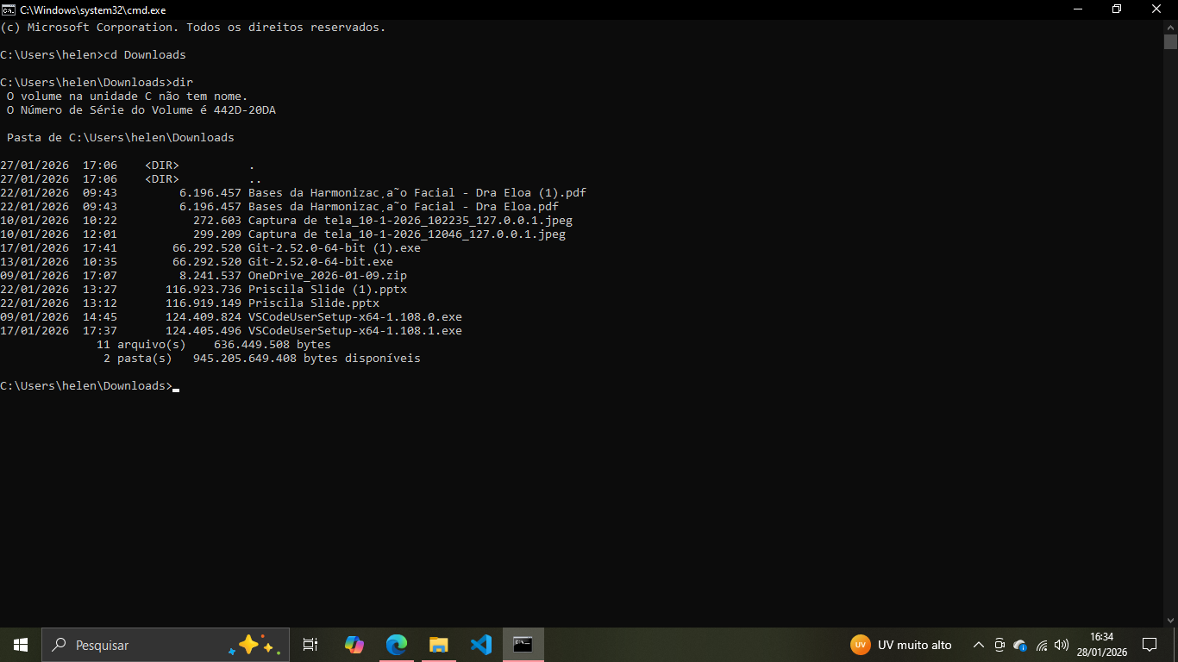1178x662 pixels.
Task: Open File Explorer from the taskbar
Action: tap(438, 645)
